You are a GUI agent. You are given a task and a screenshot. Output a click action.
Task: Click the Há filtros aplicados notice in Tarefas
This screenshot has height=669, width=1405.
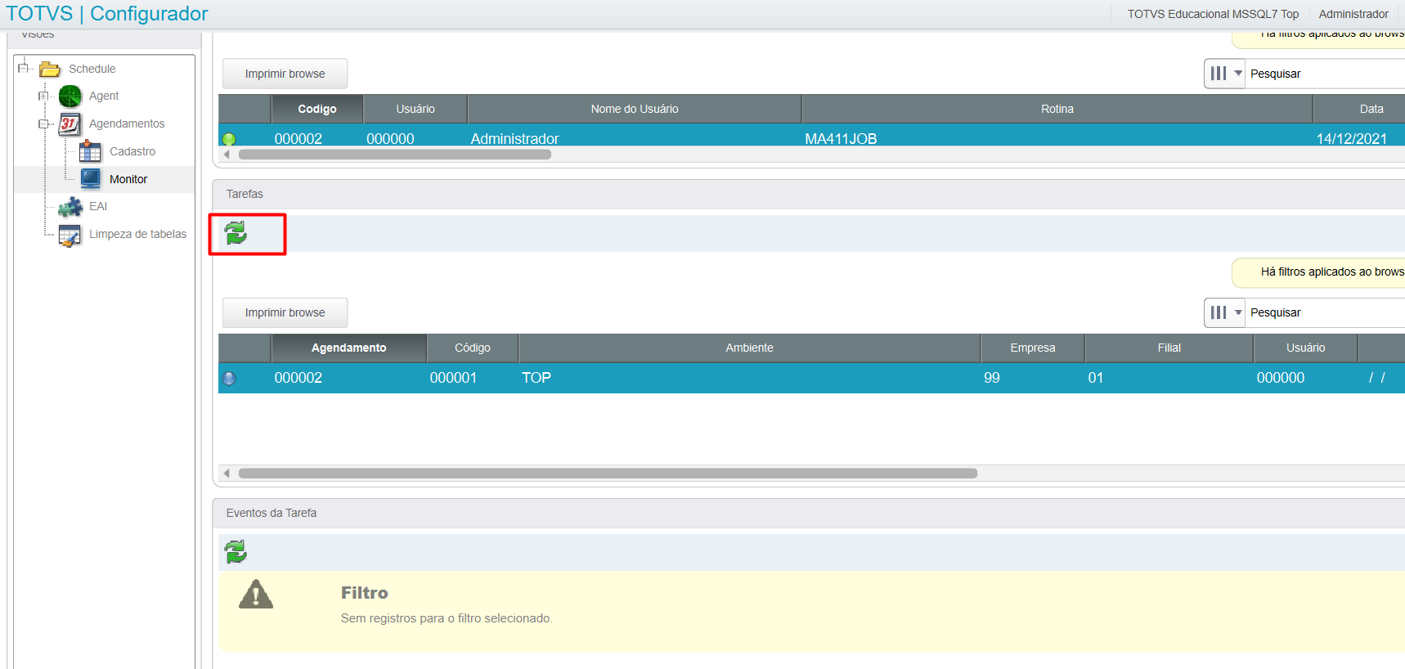point(1318,272)
